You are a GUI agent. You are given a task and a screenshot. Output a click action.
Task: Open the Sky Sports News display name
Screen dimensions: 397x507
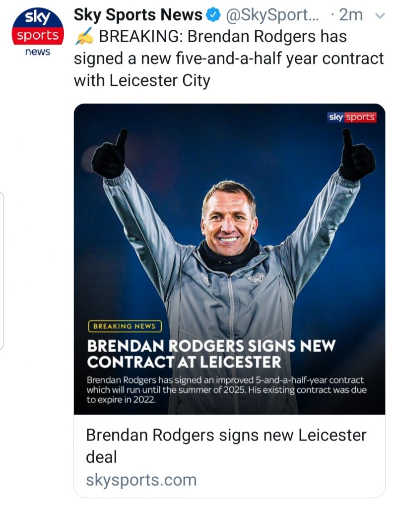click(138, 16)
